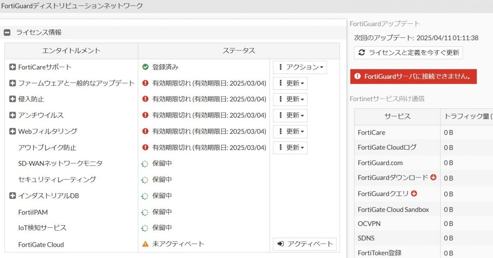Image resolution: width=493 pixels, height=258 pixels.
Task: Expand the インダストリアルDB row
Action: pyautogui.click(x=12, y=196)
